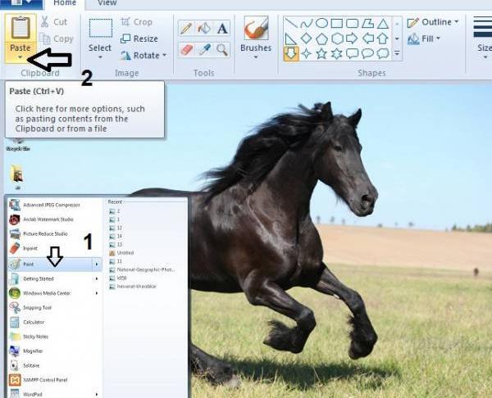Choose the Diamond shape

[x=306, y=38]
